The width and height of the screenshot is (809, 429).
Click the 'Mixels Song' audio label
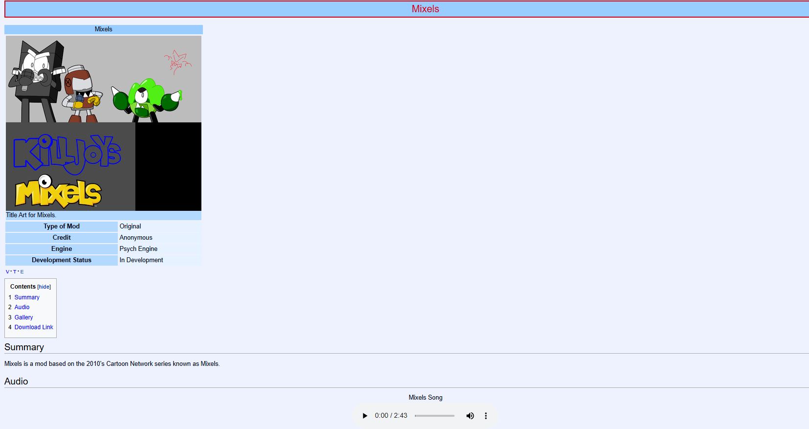425,398
